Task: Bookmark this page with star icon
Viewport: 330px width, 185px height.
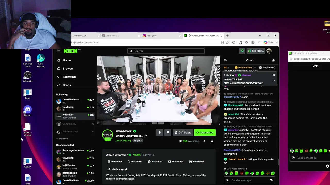Action: click(x=227, y=43)
